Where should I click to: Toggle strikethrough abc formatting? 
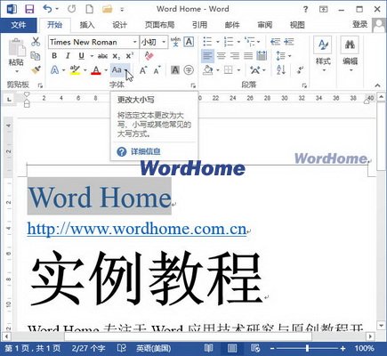click(102, 56)
